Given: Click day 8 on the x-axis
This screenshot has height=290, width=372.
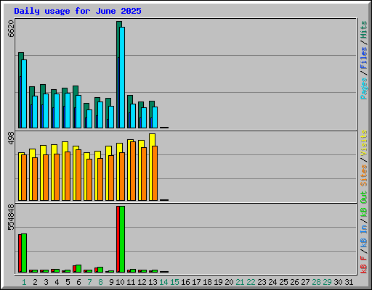Looking at the screenshot, I should [100, 282].
